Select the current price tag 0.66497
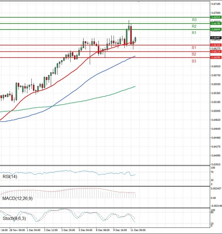This screenshot has width=222, height=234. (216, 38)
